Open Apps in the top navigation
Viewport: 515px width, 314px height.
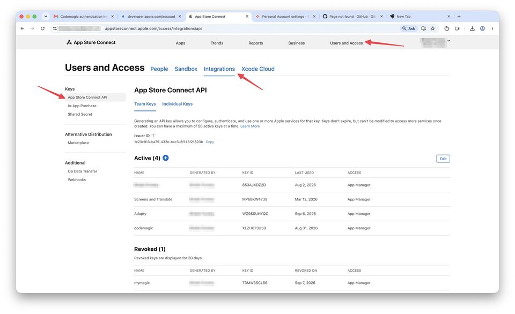180,43
